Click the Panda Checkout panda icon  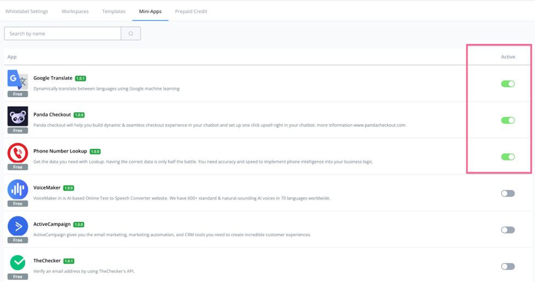pos(18,117)
